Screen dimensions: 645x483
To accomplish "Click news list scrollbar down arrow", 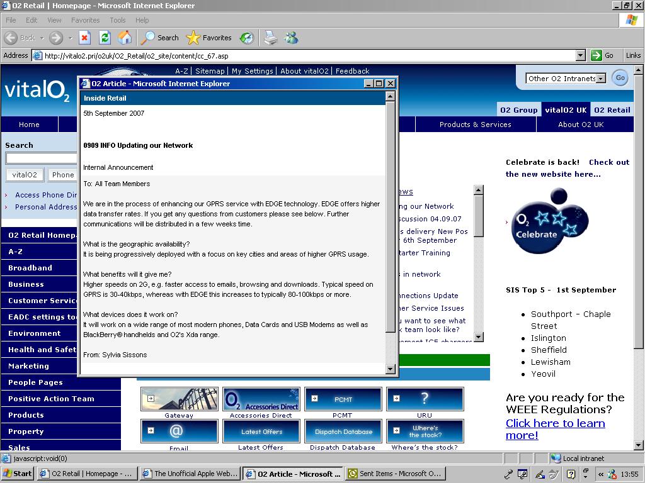I will coord(479,337).
